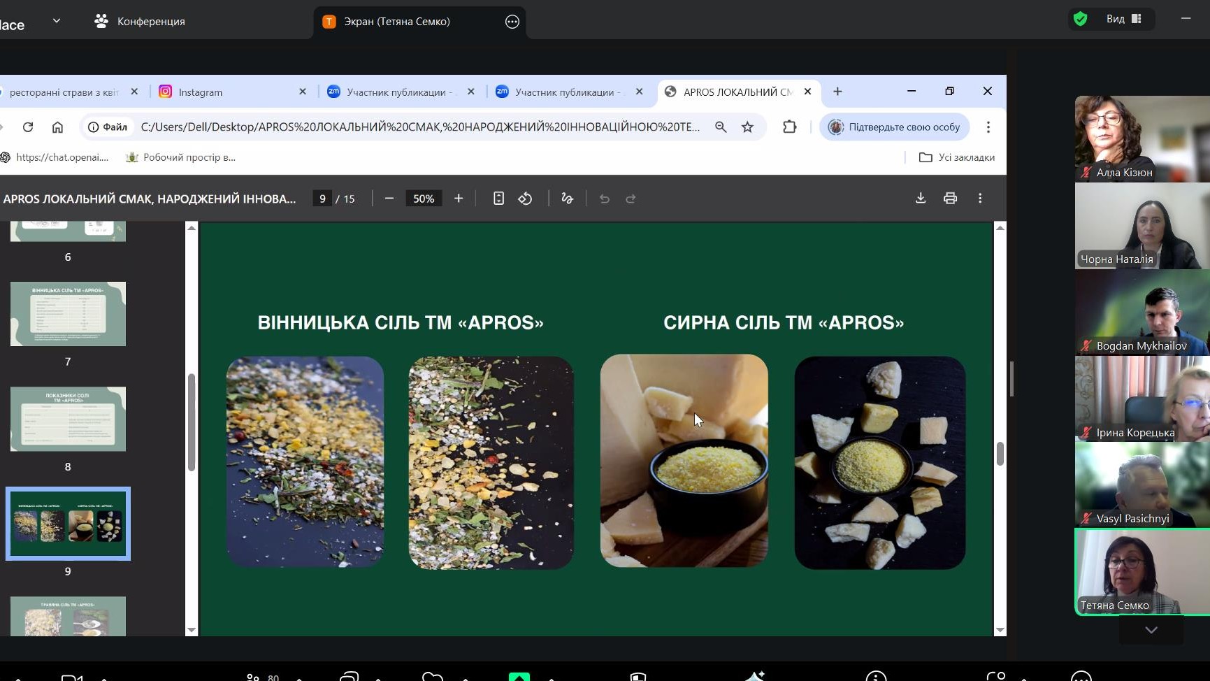Viewport: 1210px width, 681px height.
Task: Open the screen share options ellipsis menu
Action: (x=512, y=22)
